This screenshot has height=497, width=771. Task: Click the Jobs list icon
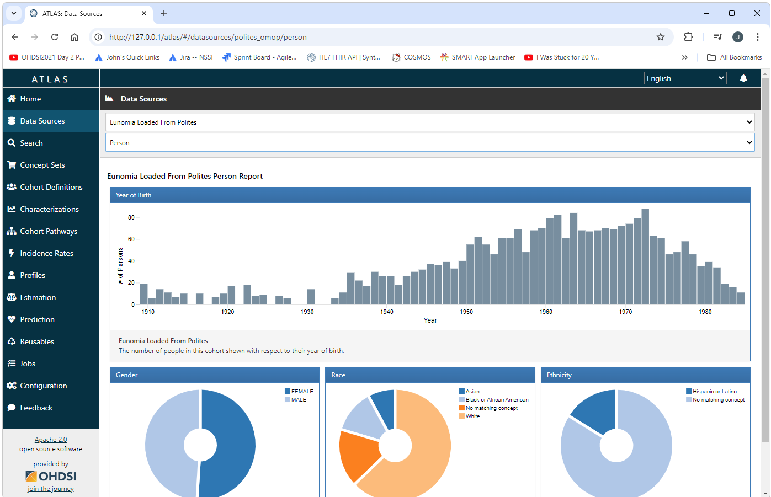click(12, 364)
